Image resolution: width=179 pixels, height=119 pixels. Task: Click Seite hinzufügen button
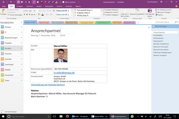tap(160, 26)
